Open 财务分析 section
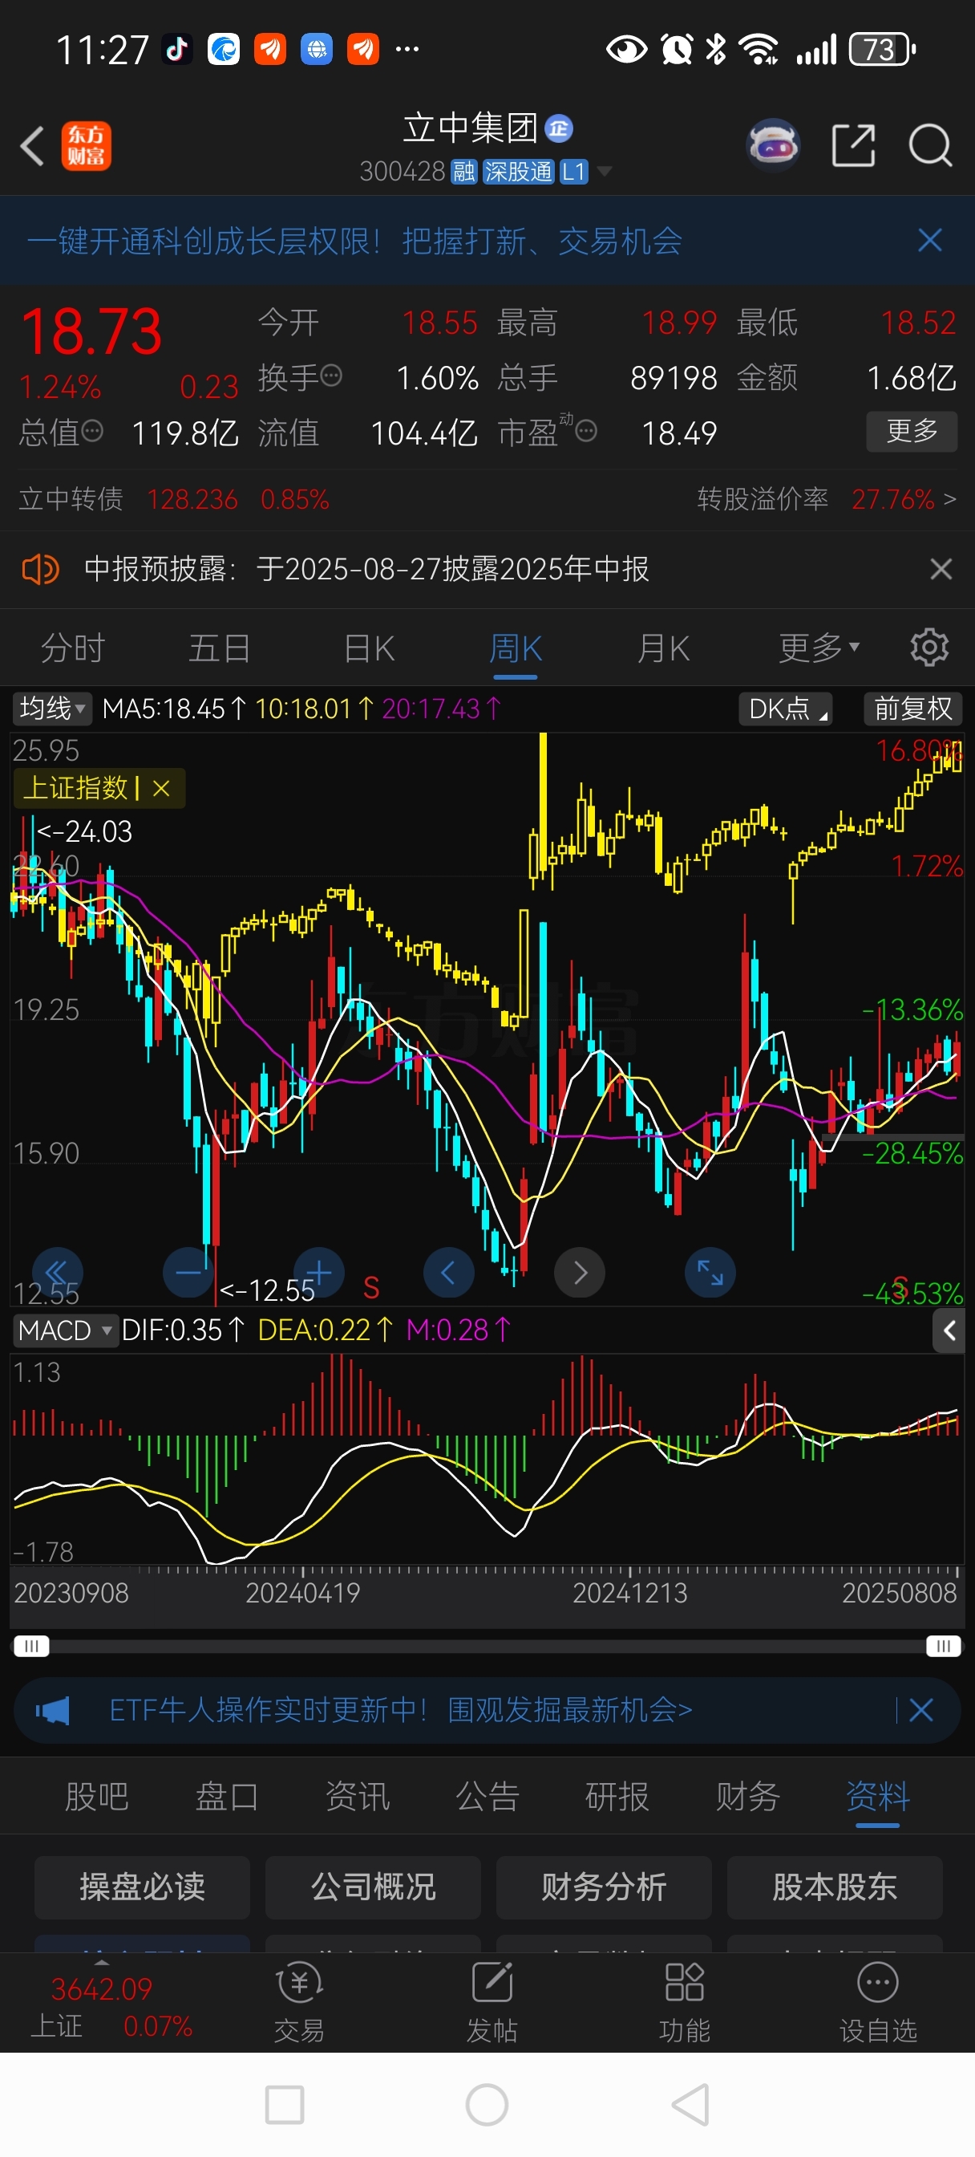This screenshot has width=975, height=2157. click(605, 1887)
